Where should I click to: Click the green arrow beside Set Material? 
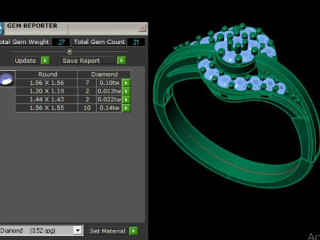[x=133, y=231]
